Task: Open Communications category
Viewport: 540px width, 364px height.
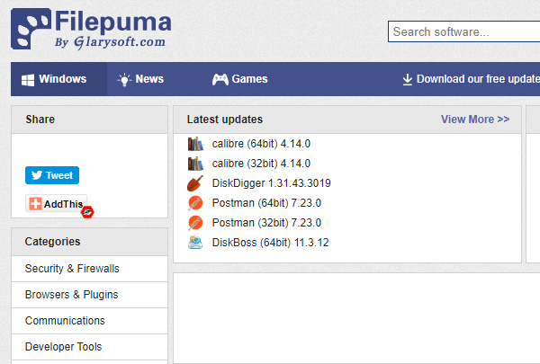Action: pos(89,321)
